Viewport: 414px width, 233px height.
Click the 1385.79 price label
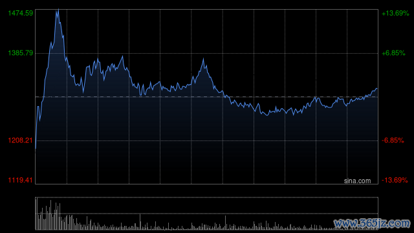tap(21, 53)
